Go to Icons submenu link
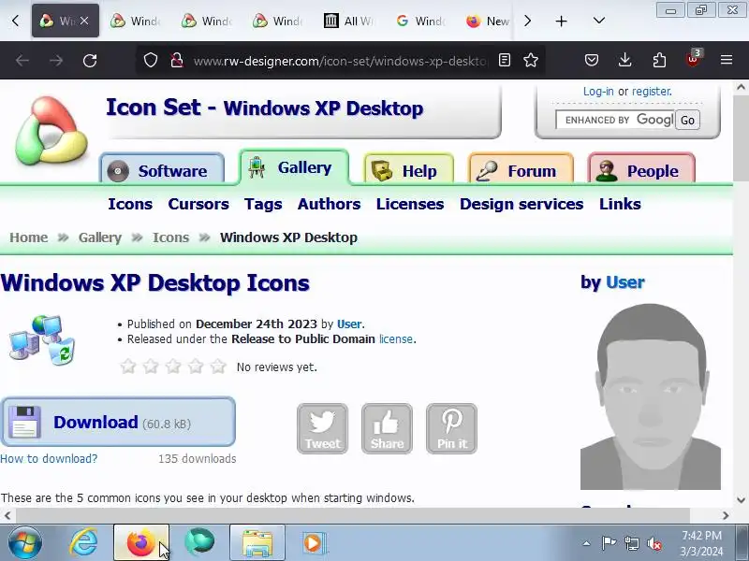The width and height of the screenshot is (749, 561). click(x=130, y=204)
